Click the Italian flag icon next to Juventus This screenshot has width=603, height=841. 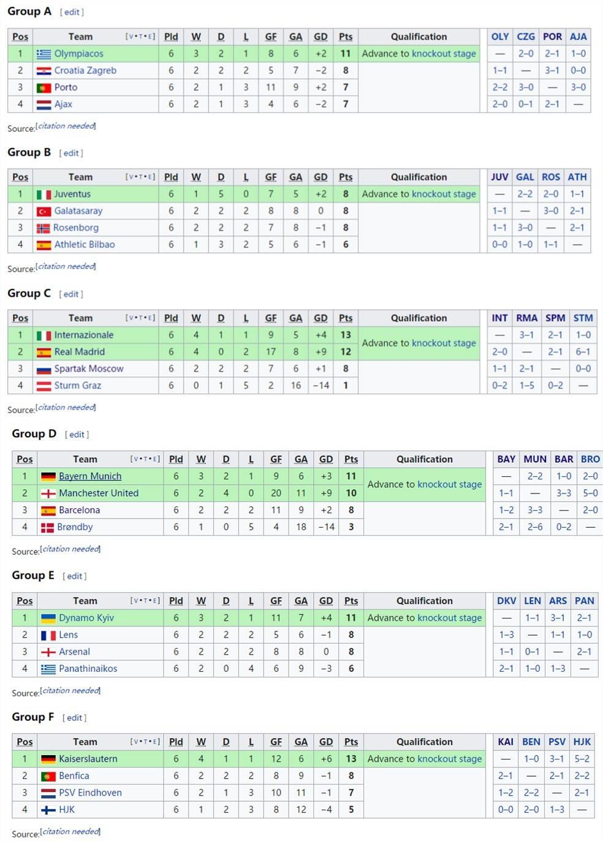[44, 194]
